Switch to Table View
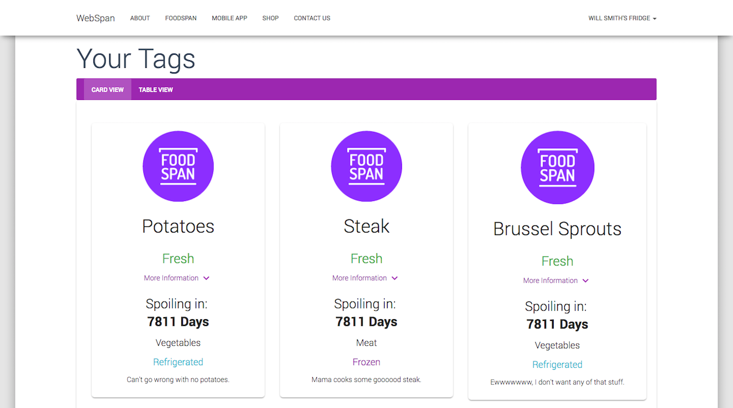This screenshot has width=733, height=408. point(156,89)
